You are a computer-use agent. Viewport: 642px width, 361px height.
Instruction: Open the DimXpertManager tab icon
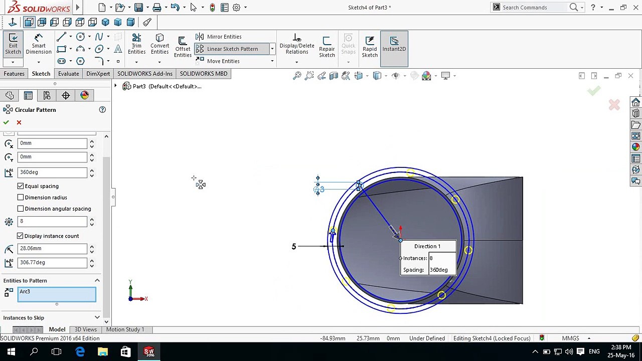pos(66,95)
